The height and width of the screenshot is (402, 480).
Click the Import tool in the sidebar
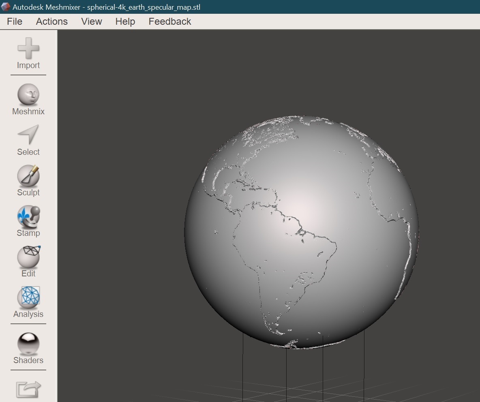(28, 49)
